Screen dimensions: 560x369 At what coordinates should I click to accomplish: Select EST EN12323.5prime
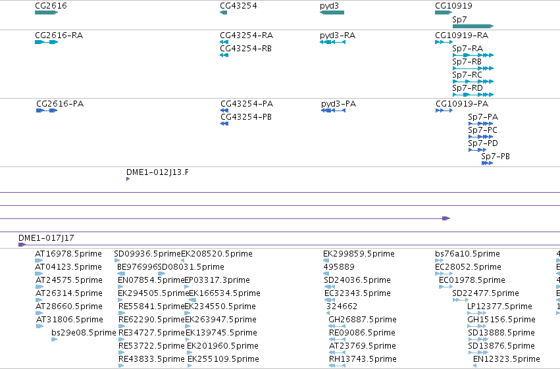(x=474, y=366)
